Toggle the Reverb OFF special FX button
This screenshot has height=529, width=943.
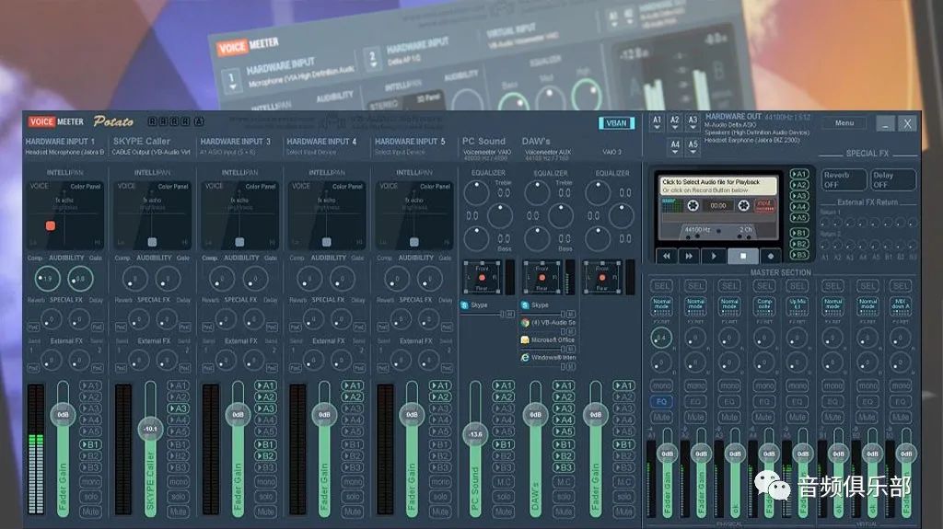844,179
